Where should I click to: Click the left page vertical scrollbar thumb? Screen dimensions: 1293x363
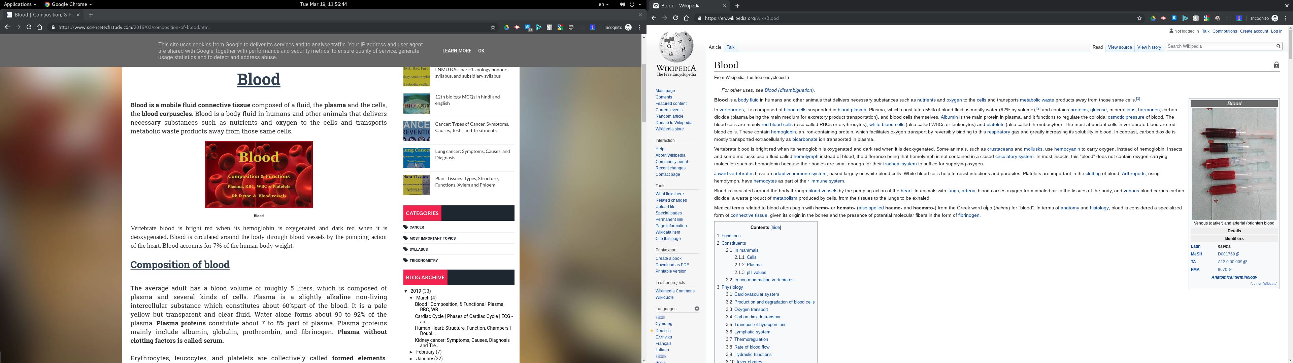pyautogui.click(x=643, y=93)
